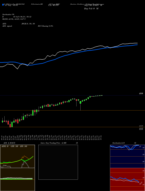Click the 'ADX & MACD' panel title
The height and width of the screenshot is (191, 145).
tap(9, 143)
